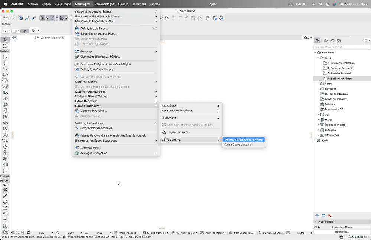
Task: Select the Marquee tool
Action: click(5, 46)
